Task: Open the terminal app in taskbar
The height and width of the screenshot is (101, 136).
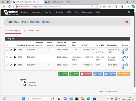Action: pos(77,99)
